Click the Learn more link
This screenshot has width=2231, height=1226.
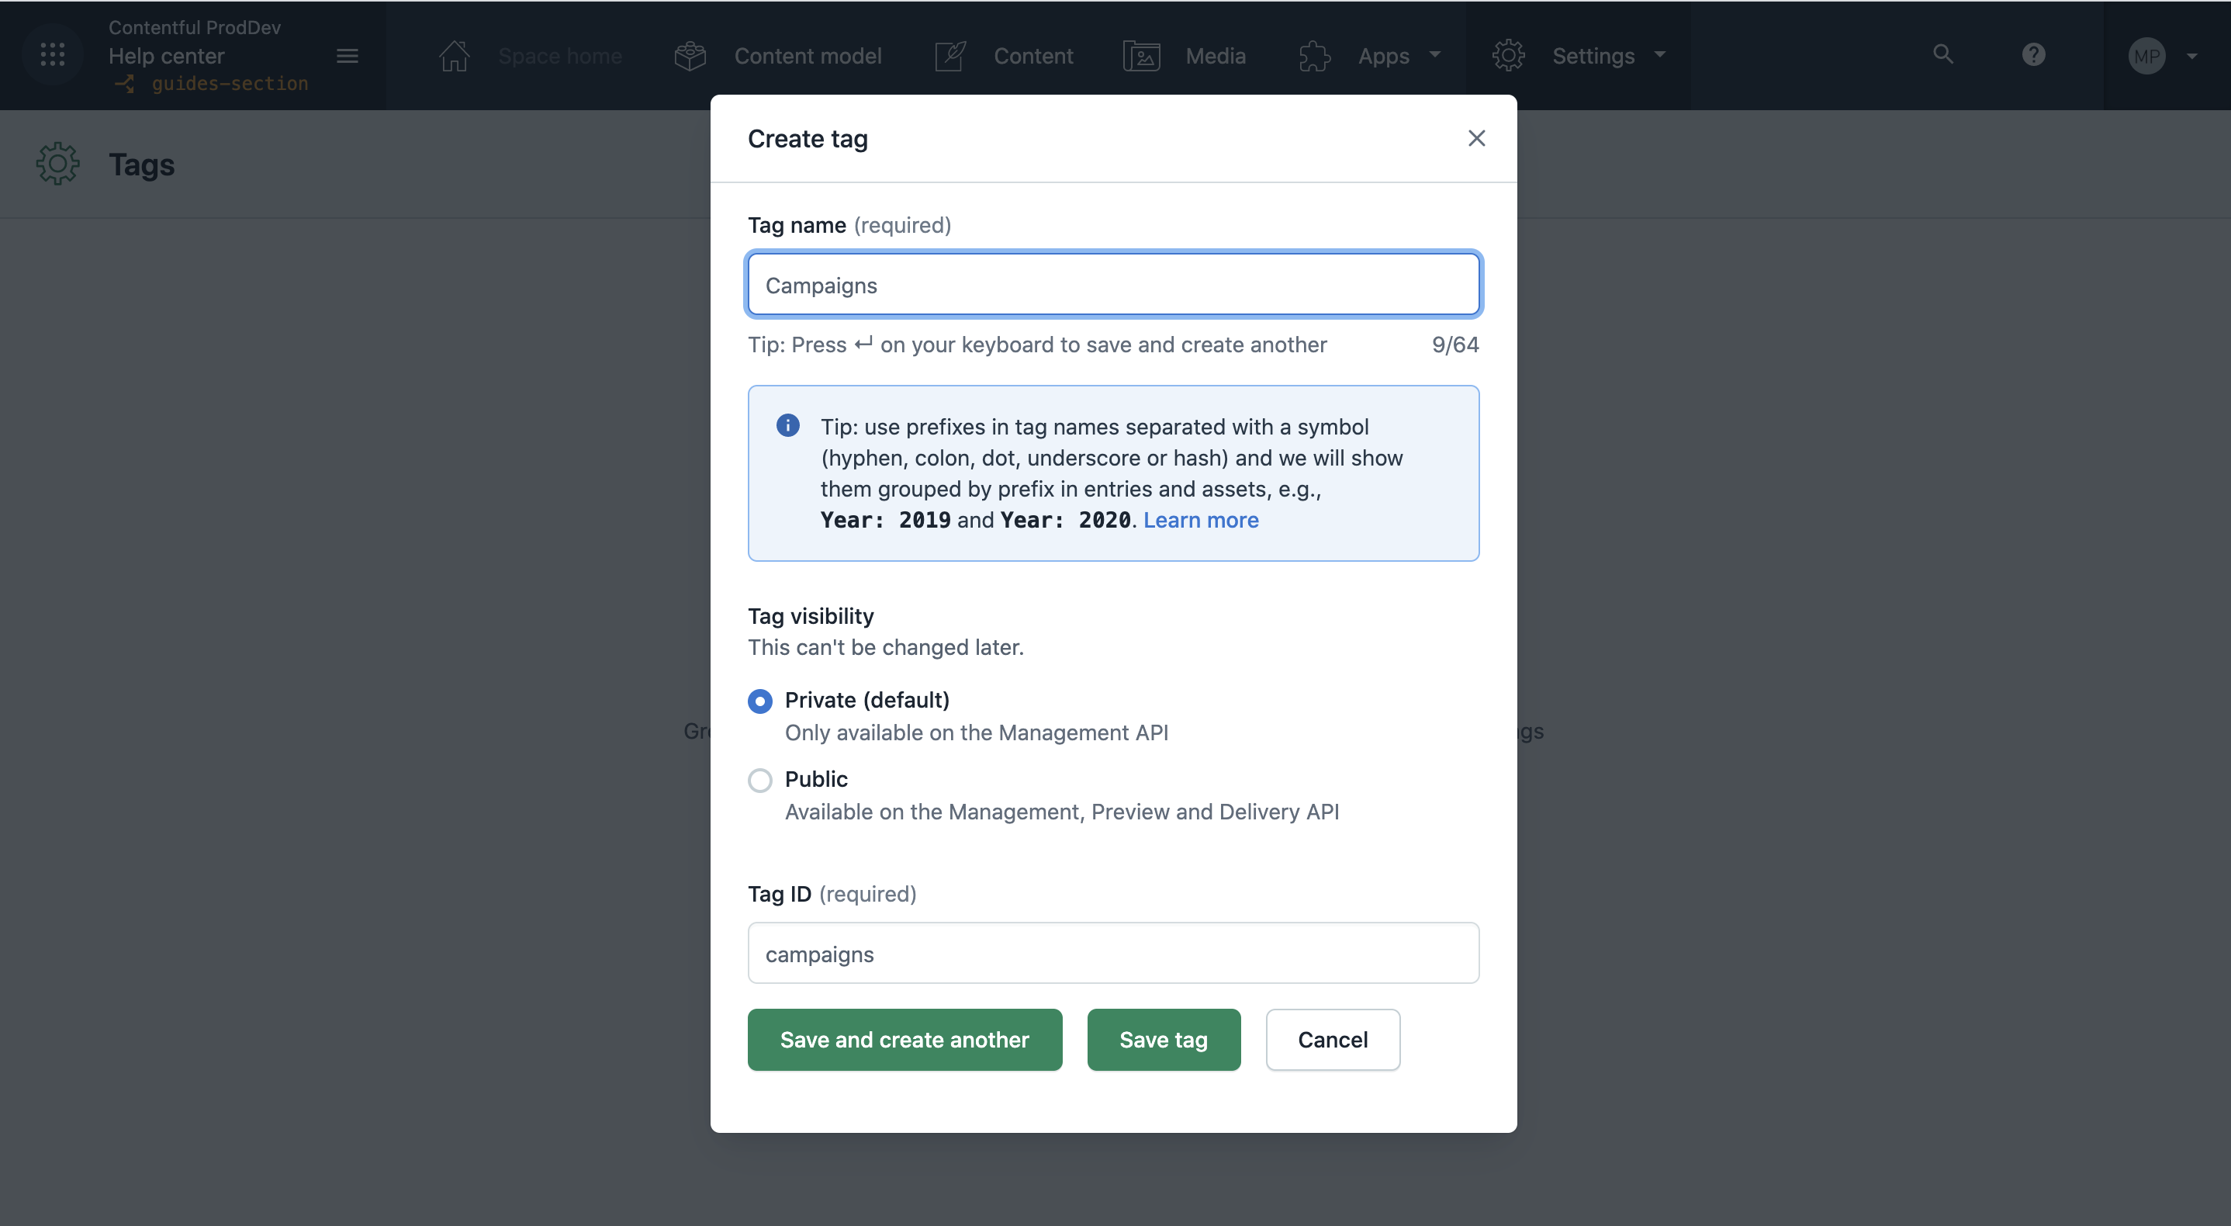click(x=1200, y=518)
